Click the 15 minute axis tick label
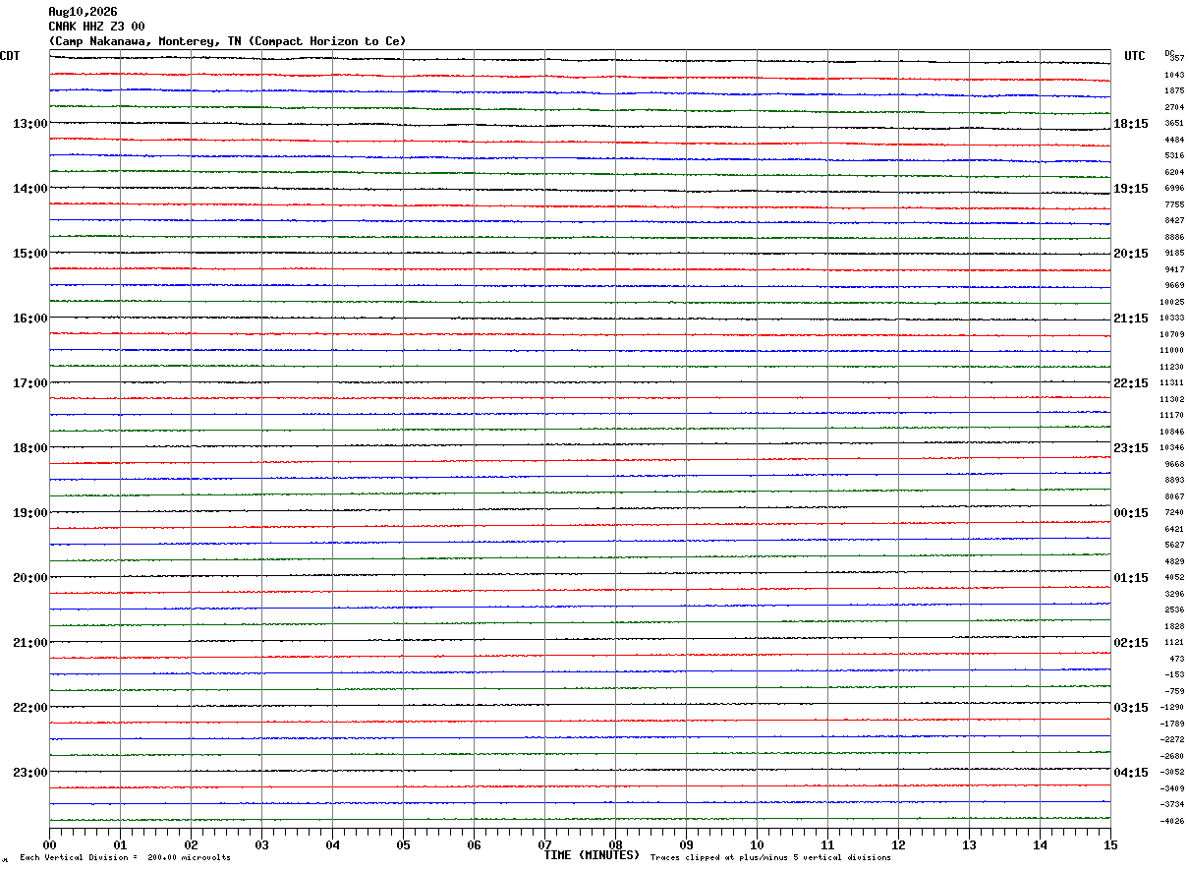 click(1110, 844)
